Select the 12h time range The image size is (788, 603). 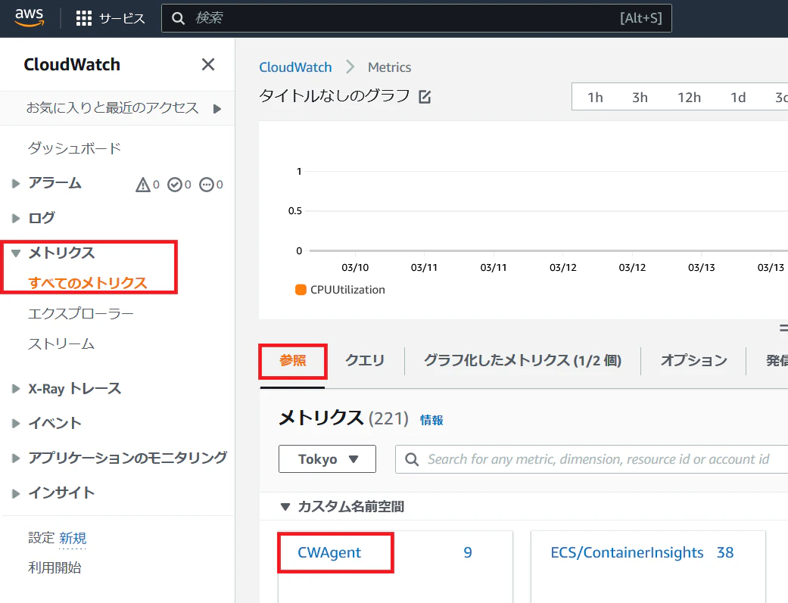pyautogui.click(x=689, y=97)
